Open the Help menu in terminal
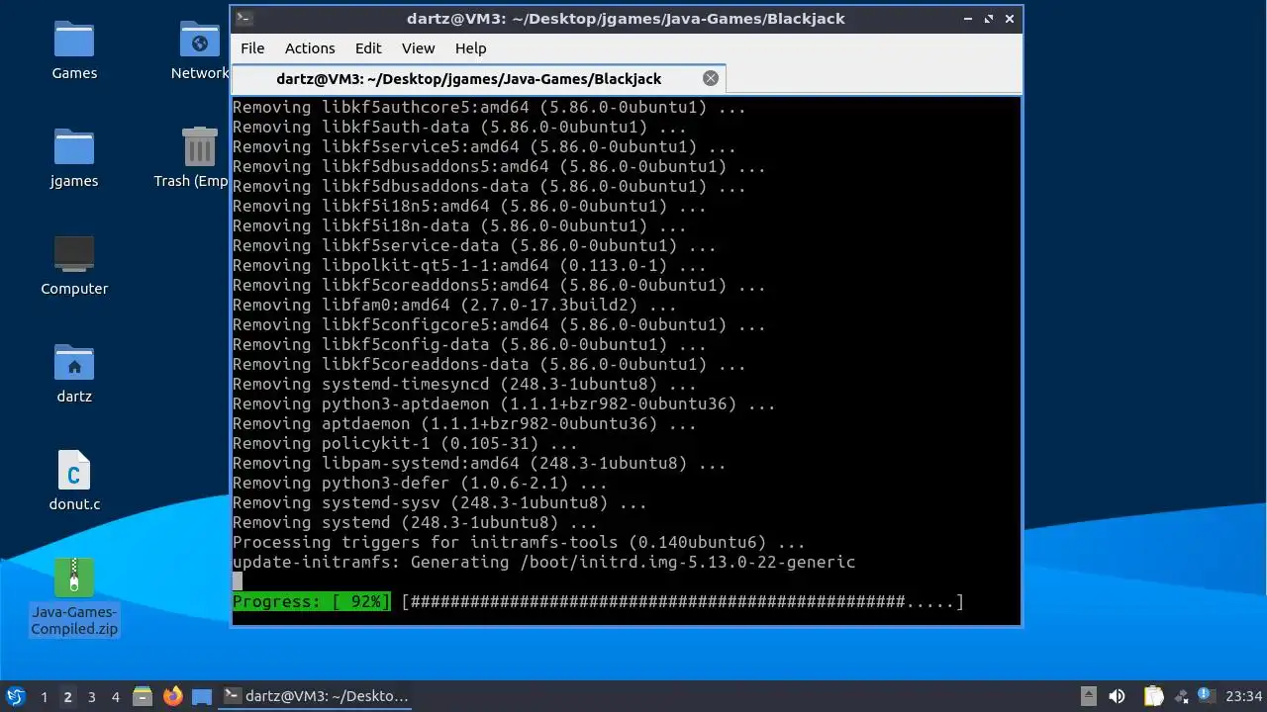Viewport: 1267px width, 712px height. (x=470, y=47)
